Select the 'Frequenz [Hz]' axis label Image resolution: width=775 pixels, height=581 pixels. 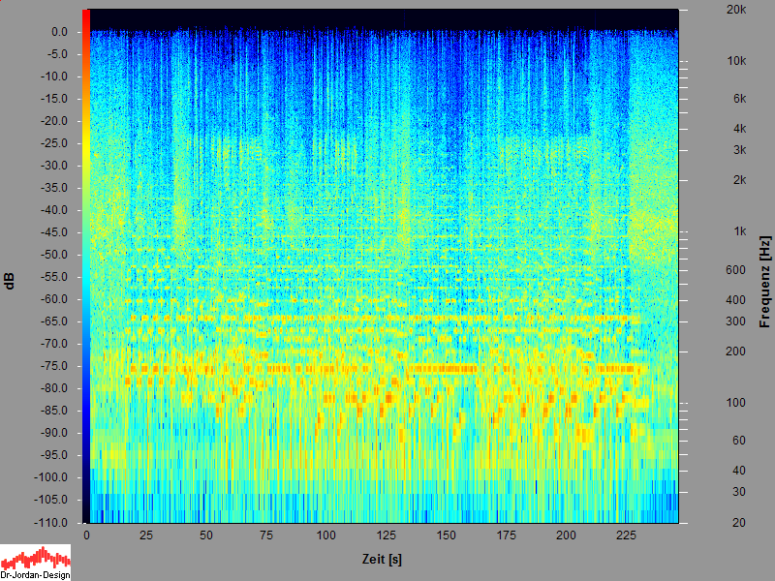click(765, 281)
